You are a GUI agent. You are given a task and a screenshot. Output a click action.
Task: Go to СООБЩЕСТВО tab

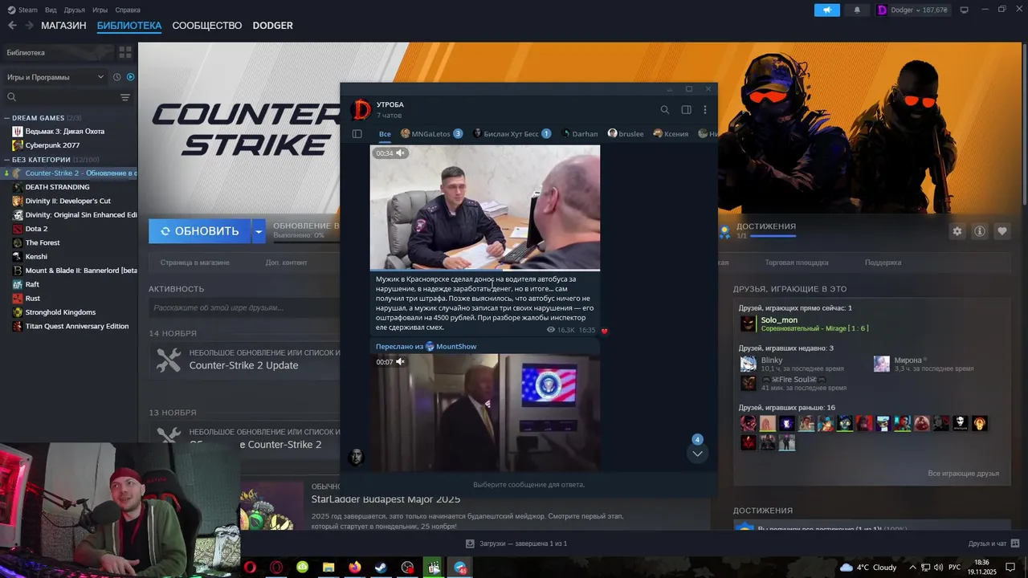(x=207, y=26)
